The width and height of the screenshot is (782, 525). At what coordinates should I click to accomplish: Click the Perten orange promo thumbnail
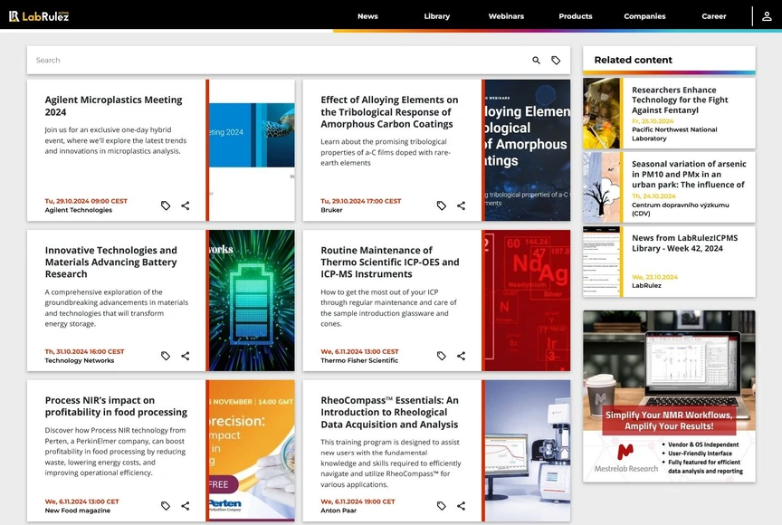coord(252,451)
